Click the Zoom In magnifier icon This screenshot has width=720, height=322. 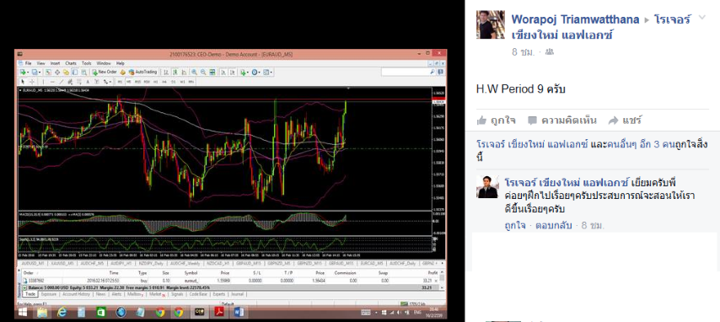point(194,72)
